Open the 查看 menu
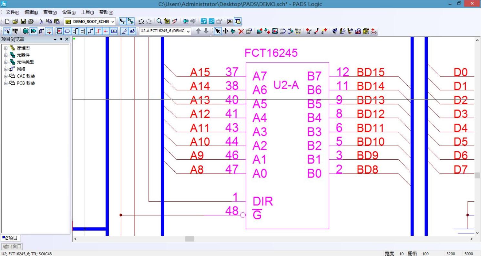481x256 pixels. (50, 12)
